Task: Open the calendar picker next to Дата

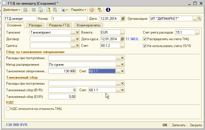Action: pyautogui.click(x=123, y=19)
